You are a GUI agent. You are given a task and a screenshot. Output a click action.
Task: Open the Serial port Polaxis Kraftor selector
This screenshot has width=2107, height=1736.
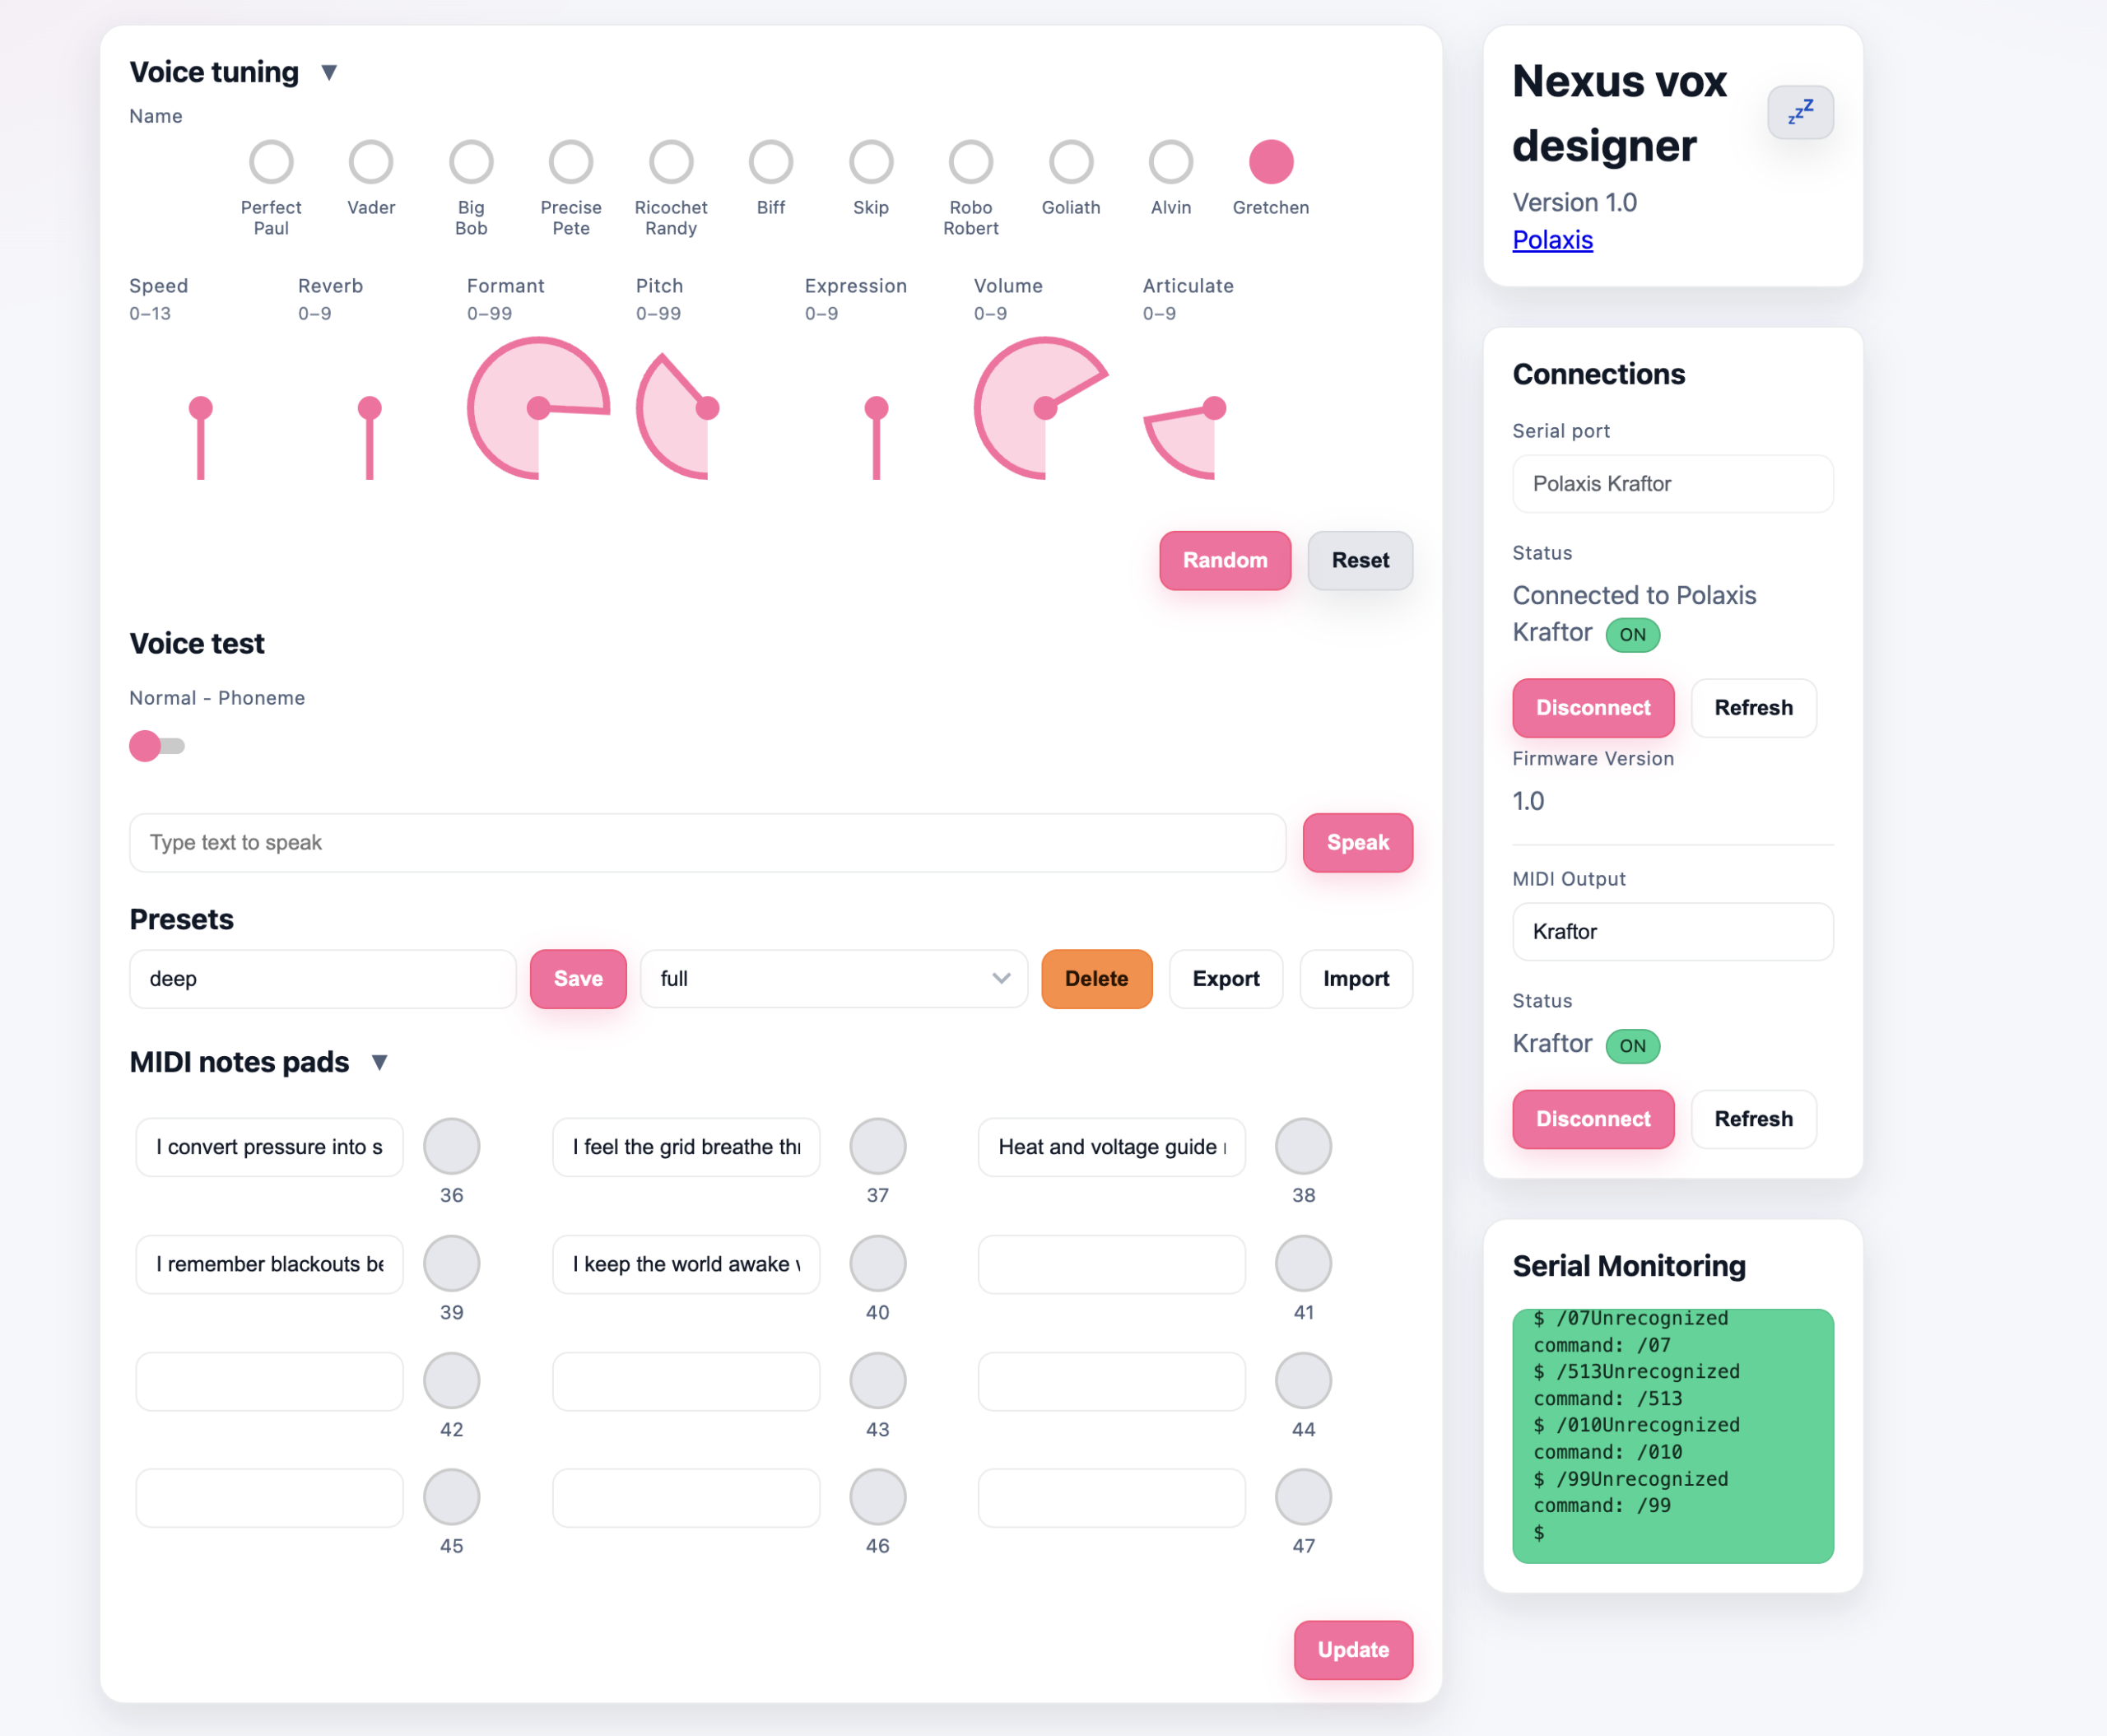point(1672,484)
